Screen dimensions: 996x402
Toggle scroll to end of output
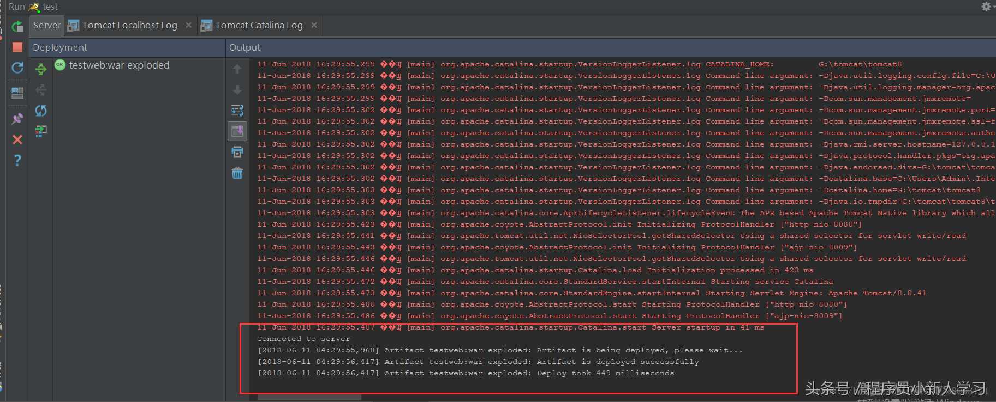[237, 131]
